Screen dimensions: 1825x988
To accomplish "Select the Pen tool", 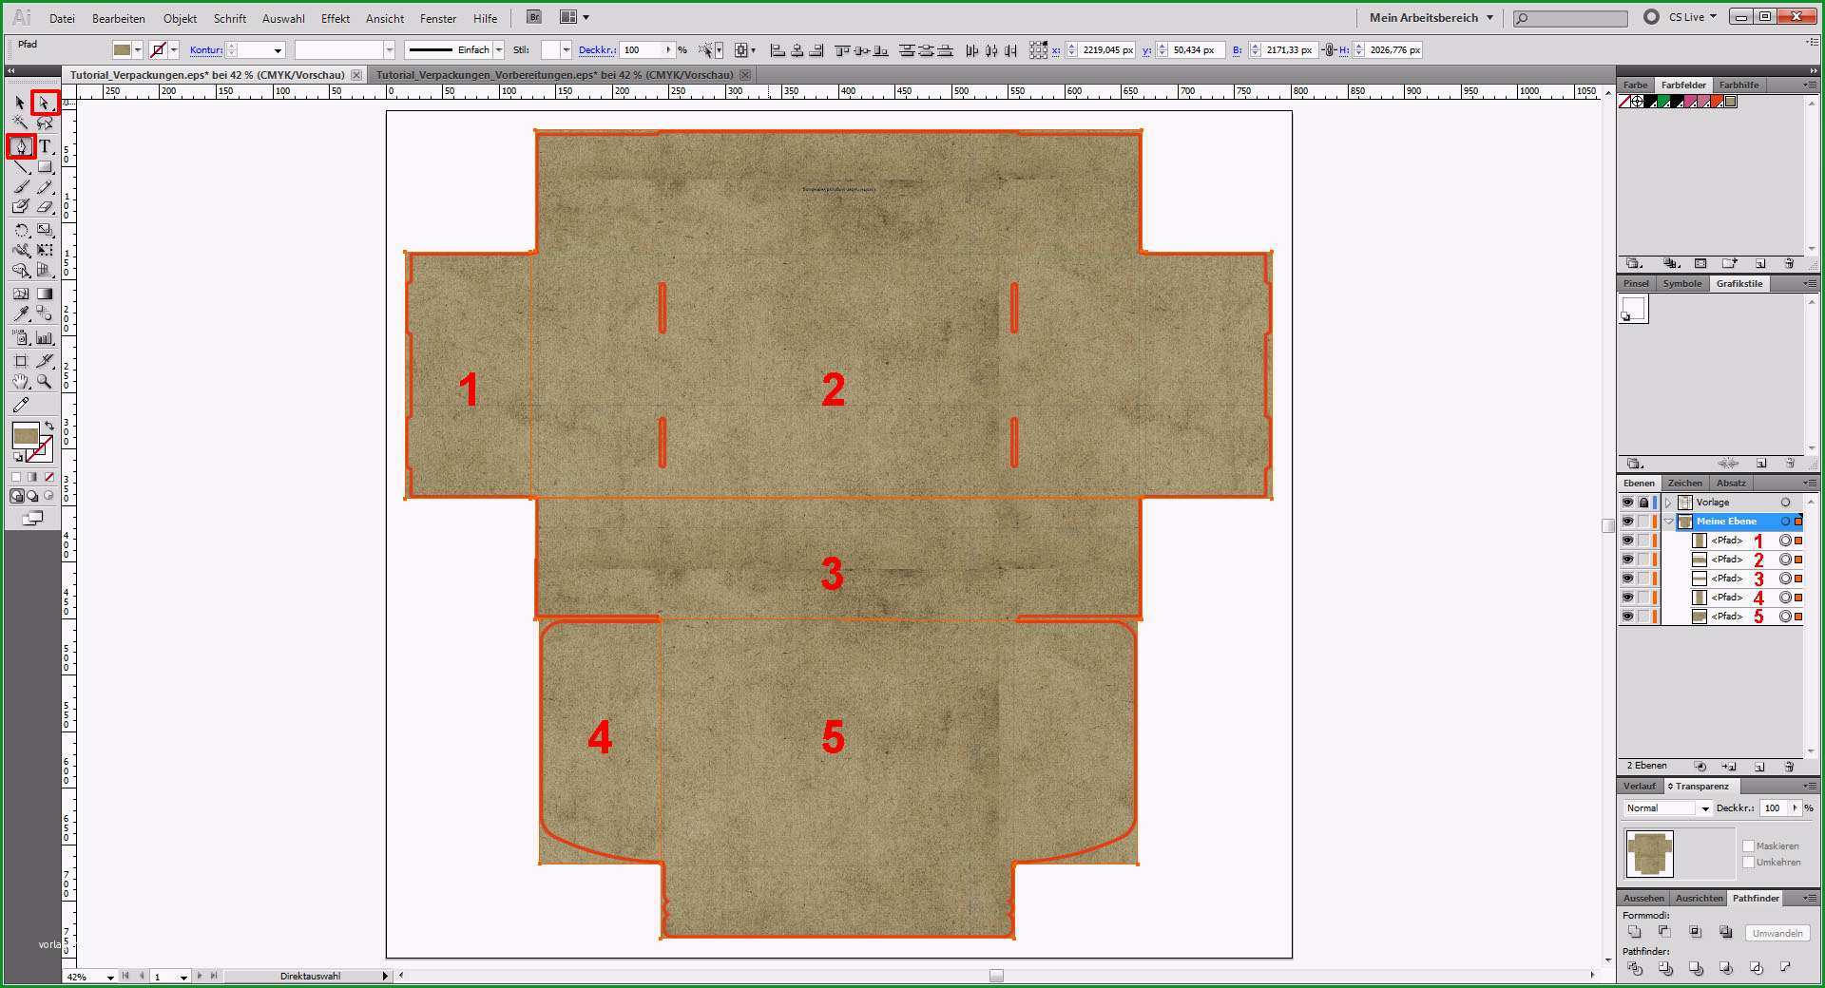I will 20,146.
